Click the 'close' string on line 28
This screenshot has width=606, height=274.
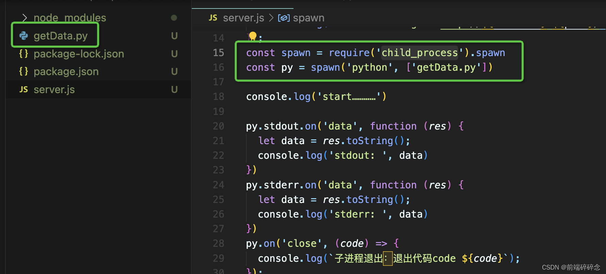coord(302,243)
